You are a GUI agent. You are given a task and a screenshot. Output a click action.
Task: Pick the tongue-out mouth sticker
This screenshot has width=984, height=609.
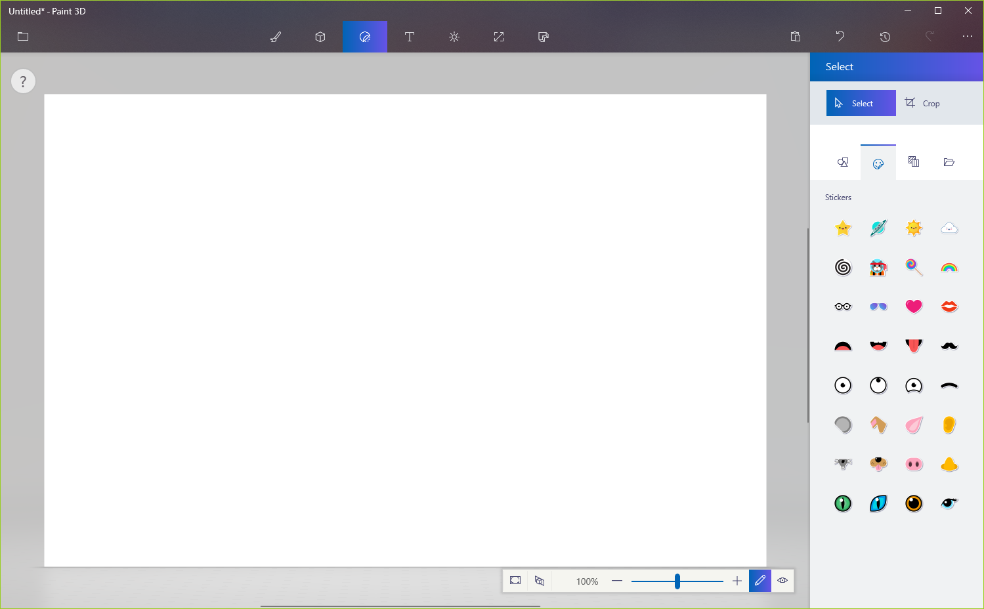(x=914, y=346)
